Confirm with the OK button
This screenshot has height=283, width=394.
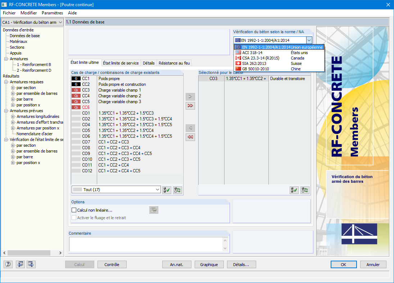[x=344, y=265]
